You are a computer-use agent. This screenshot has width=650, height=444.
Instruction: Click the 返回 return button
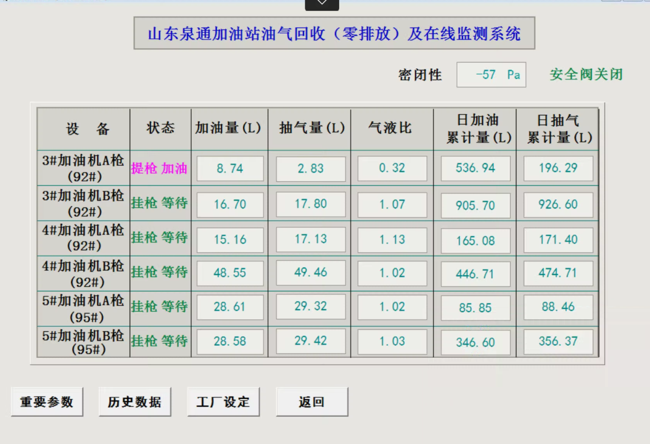[x=312, y=401]
